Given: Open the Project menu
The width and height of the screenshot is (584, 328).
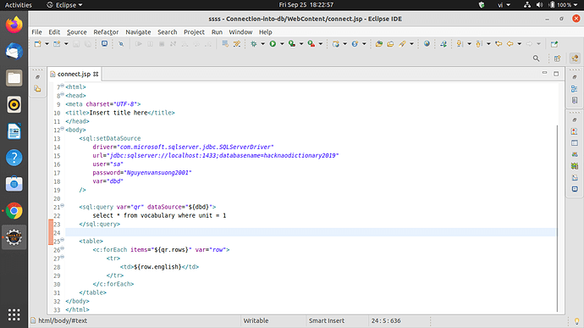Looking at the screenshot, I should click(x=194, y=32).
